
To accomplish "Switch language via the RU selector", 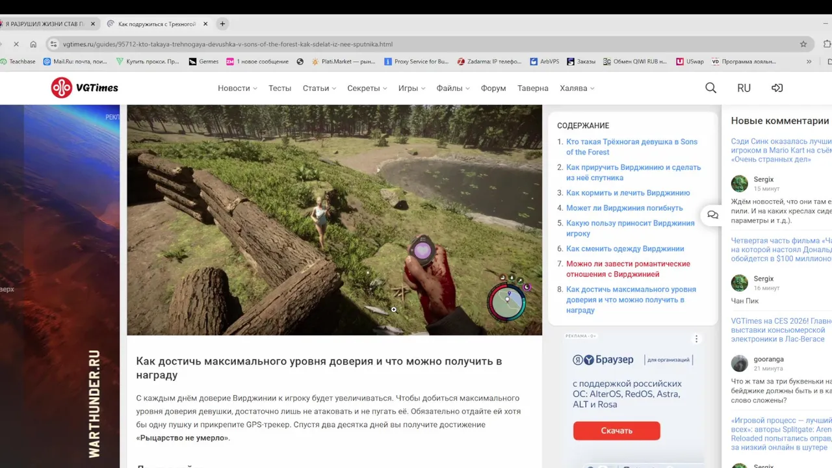I will (744, 88).
